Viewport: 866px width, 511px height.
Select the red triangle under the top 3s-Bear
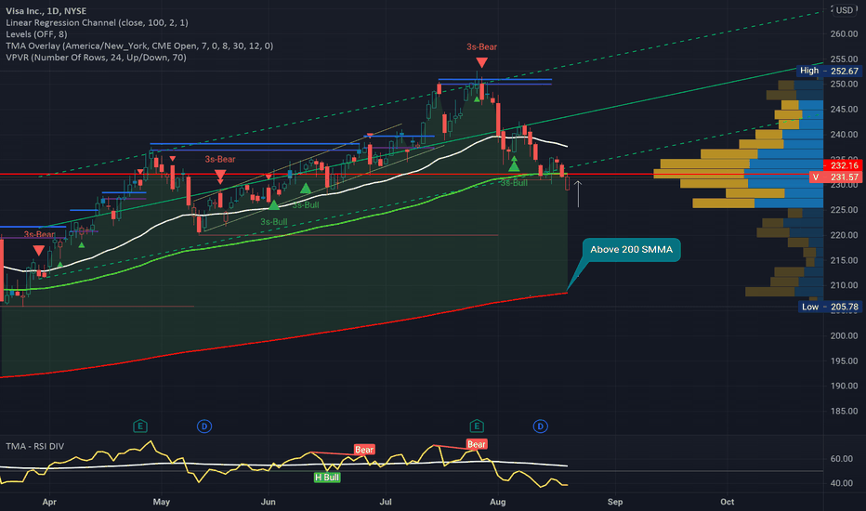coord(481,62)
